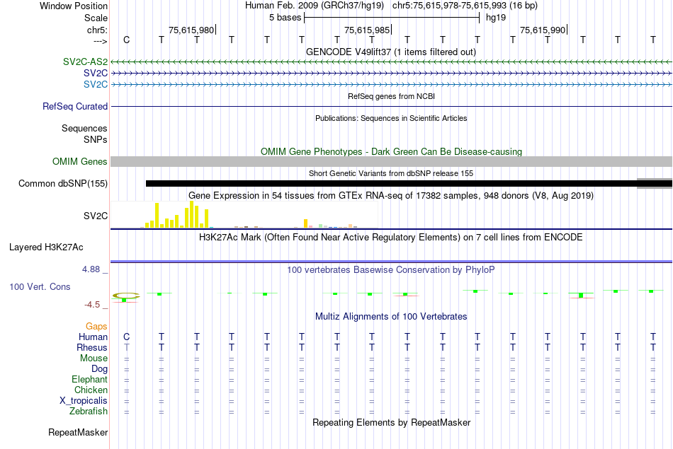Screen dimensions: 673x449
Task: Click the SNPs subtrack label
Action: pyautogui.click(x=96, y=140)
